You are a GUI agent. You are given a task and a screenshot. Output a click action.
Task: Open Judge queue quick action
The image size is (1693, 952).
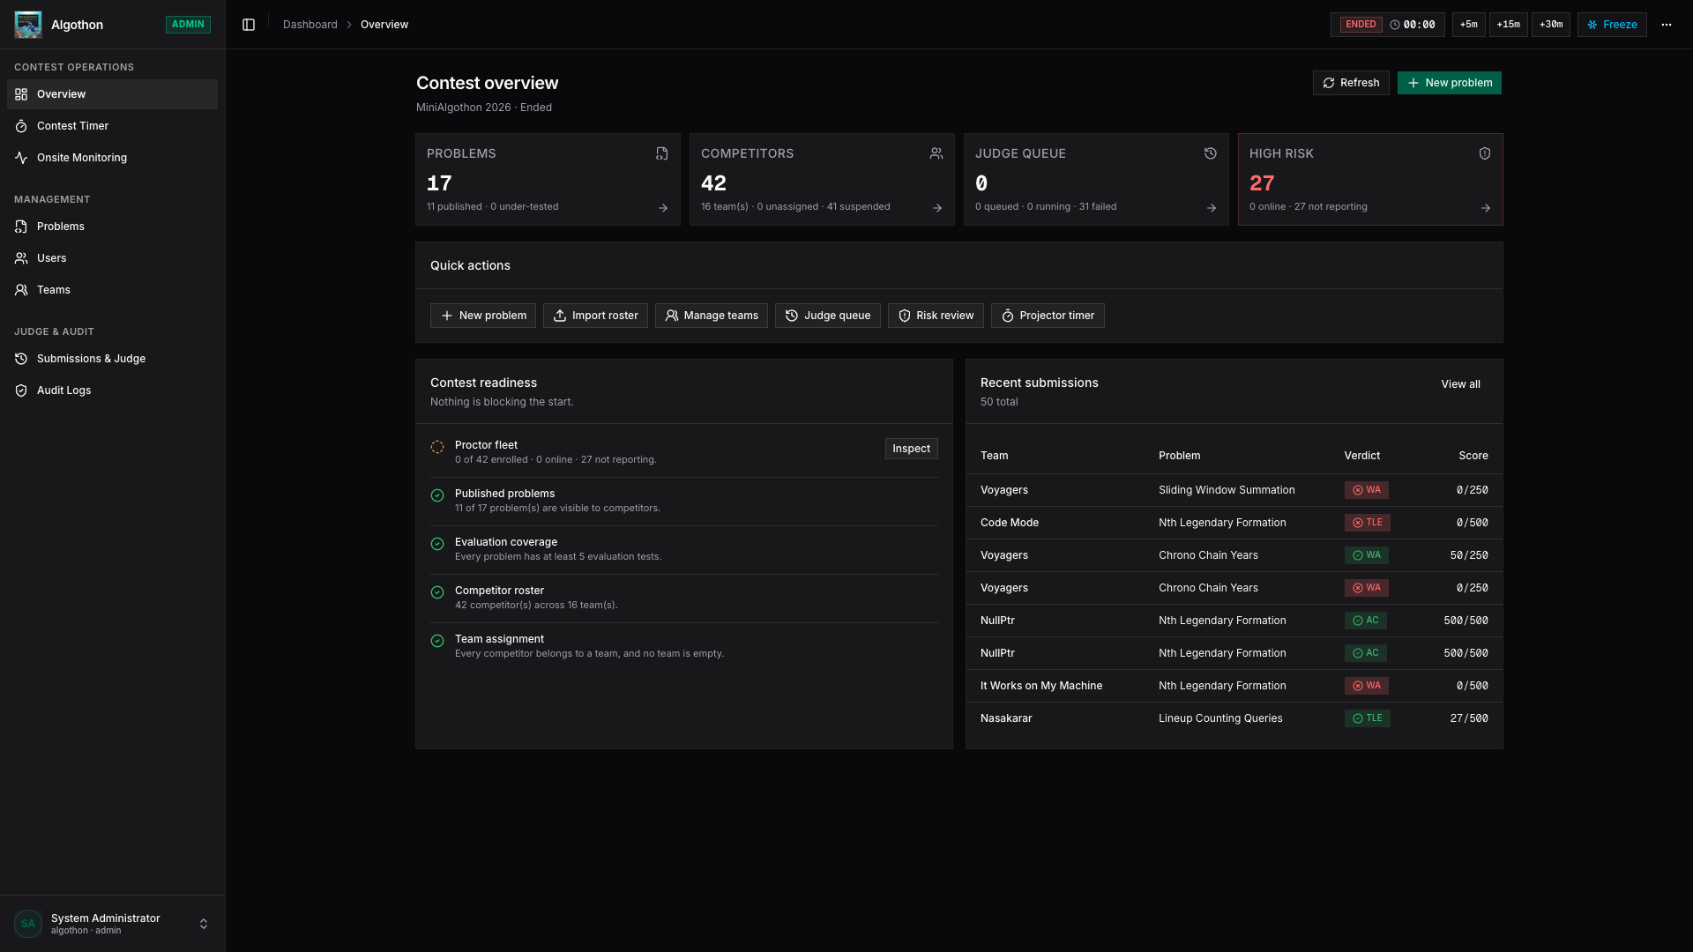(x=827, y=316)
